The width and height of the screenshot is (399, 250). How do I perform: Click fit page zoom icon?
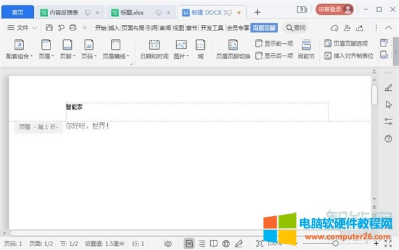coord(259,243)
